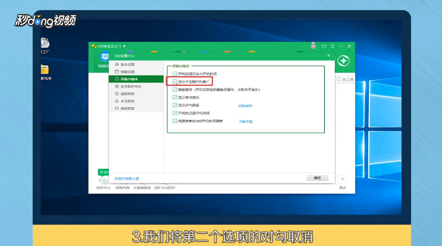Close the 360设置中心 dialog
Viewport: 442px width, 246px height.
point(328,56)
